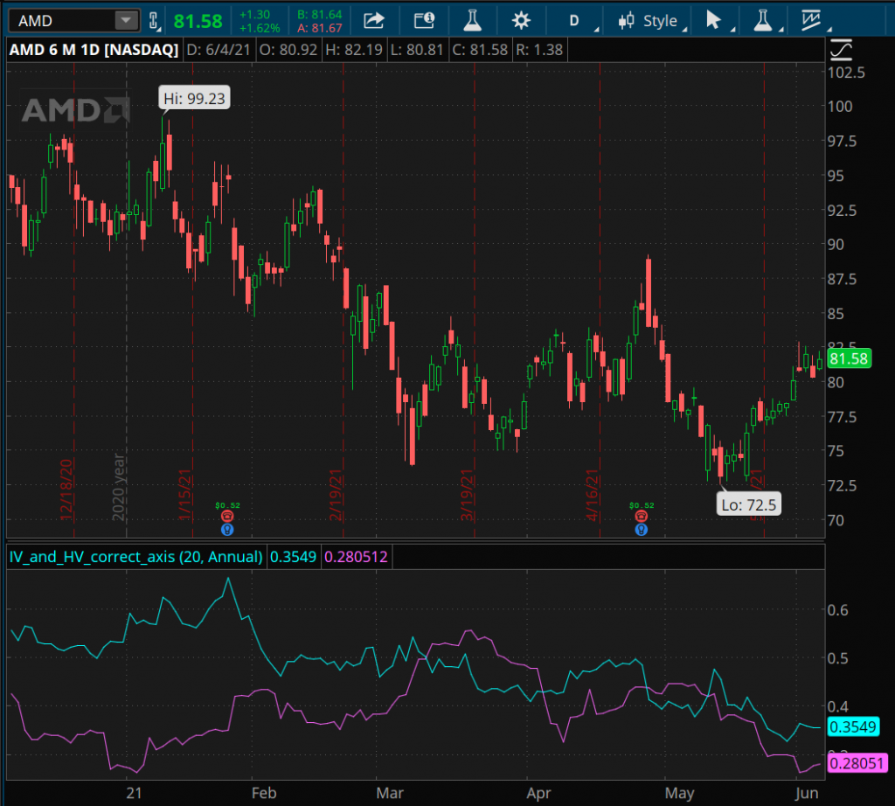Click the 2/19/21 expiration line label
The width and height of the screenshot is (895, 806).
click(x=336, y=495)
